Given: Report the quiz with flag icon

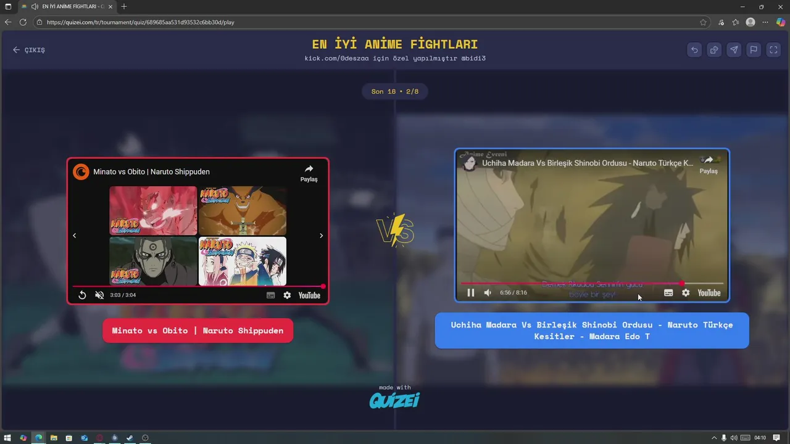Looking at the screenshot, I should click(754, 50).
